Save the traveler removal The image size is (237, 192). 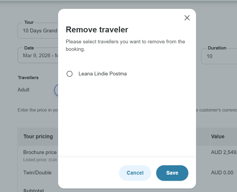click(x=172, y=173)
